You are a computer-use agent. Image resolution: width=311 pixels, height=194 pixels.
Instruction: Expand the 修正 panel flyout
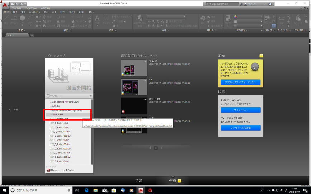click(67, 30)
